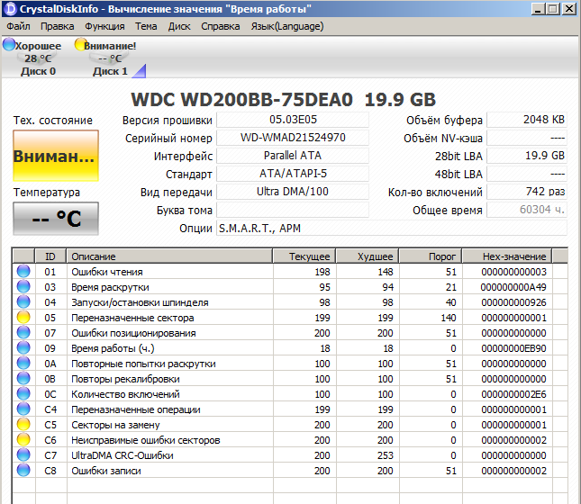This screenshot has width=581, height=504.
Task: Click the Интерфейс field Parallel ATA
Action: coord(293,156)
